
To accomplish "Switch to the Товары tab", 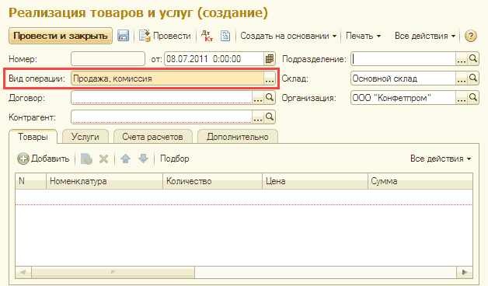I will tap(33, 137).
